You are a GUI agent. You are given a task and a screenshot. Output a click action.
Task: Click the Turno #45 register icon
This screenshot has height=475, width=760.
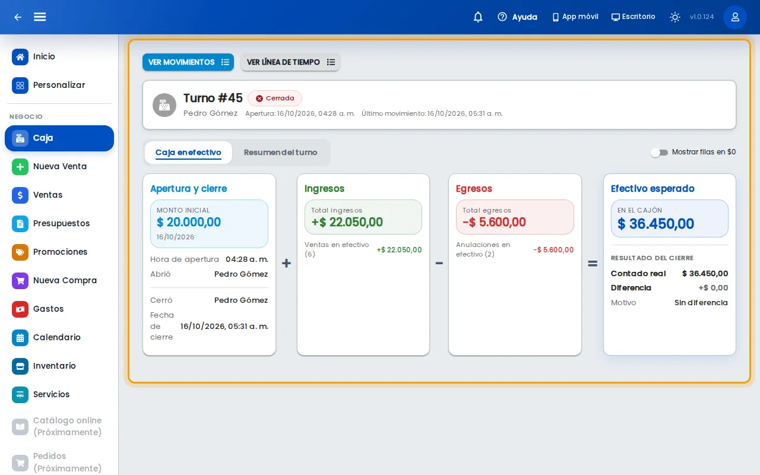click(164, 105)
